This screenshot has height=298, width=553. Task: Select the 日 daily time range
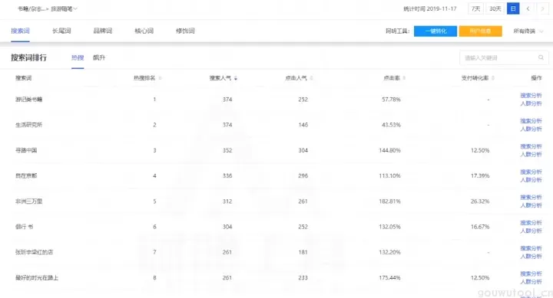(513, 8)
